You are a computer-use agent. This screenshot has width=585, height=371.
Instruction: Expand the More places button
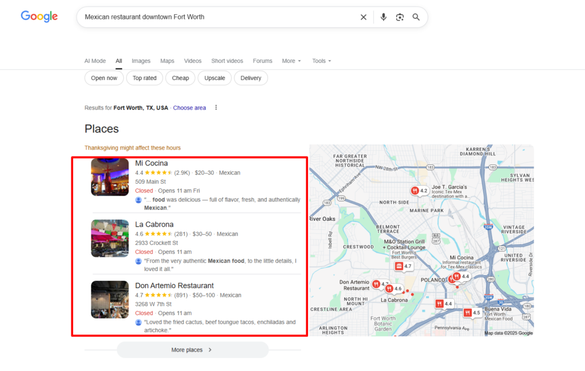192,350
